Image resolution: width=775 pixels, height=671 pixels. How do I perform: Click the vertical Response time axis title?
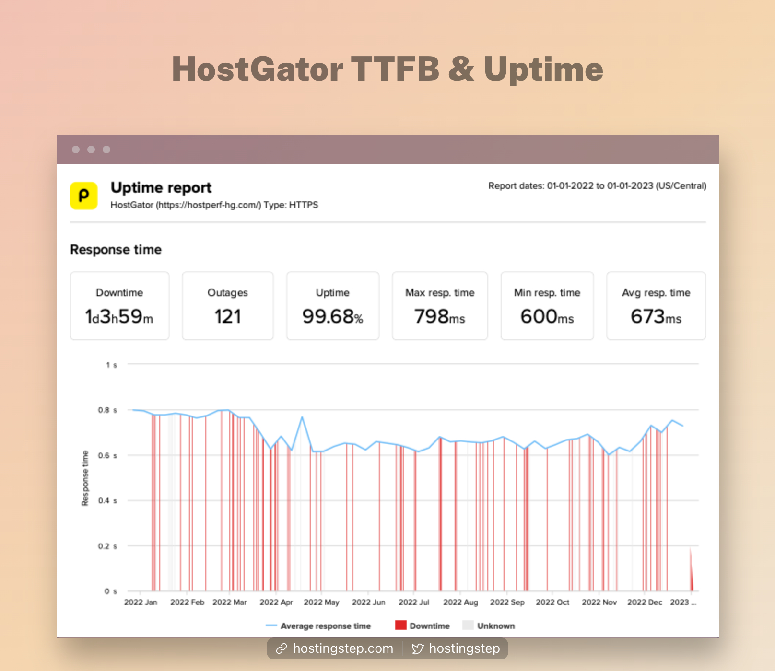pyautogui.click(x=85, y=478)
